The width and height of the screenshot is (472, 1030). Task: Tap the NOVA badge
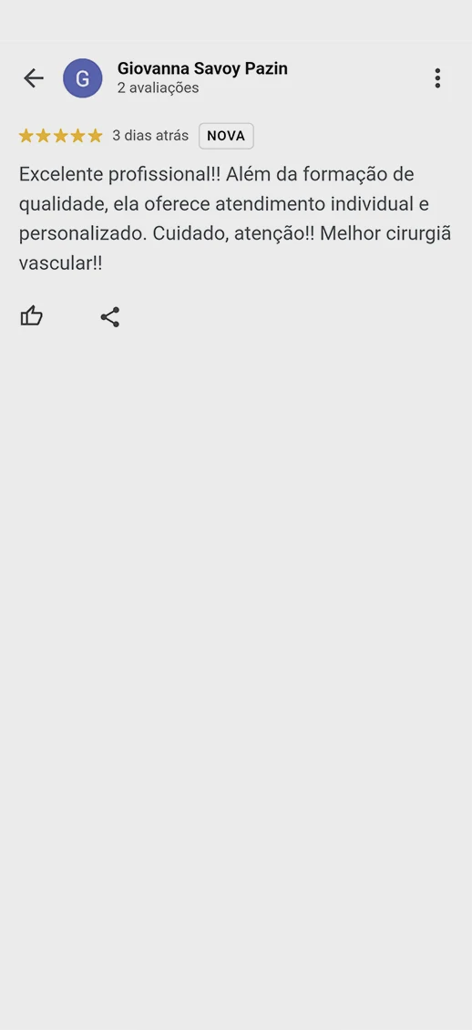pyautogui.click(x=226, y=136)
